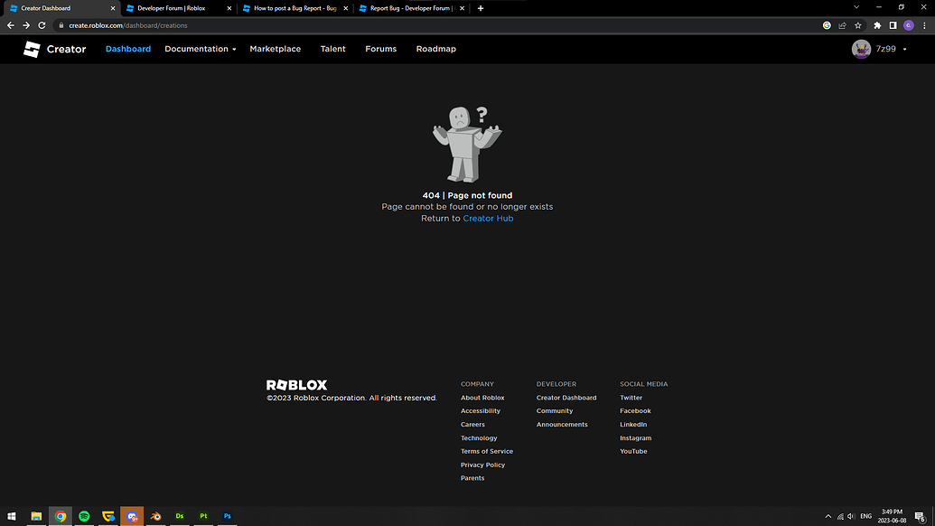Open the browser extensions puzzle icon
Image resolution: width=935 pixels, height=526 pixels.
point(876,25)
